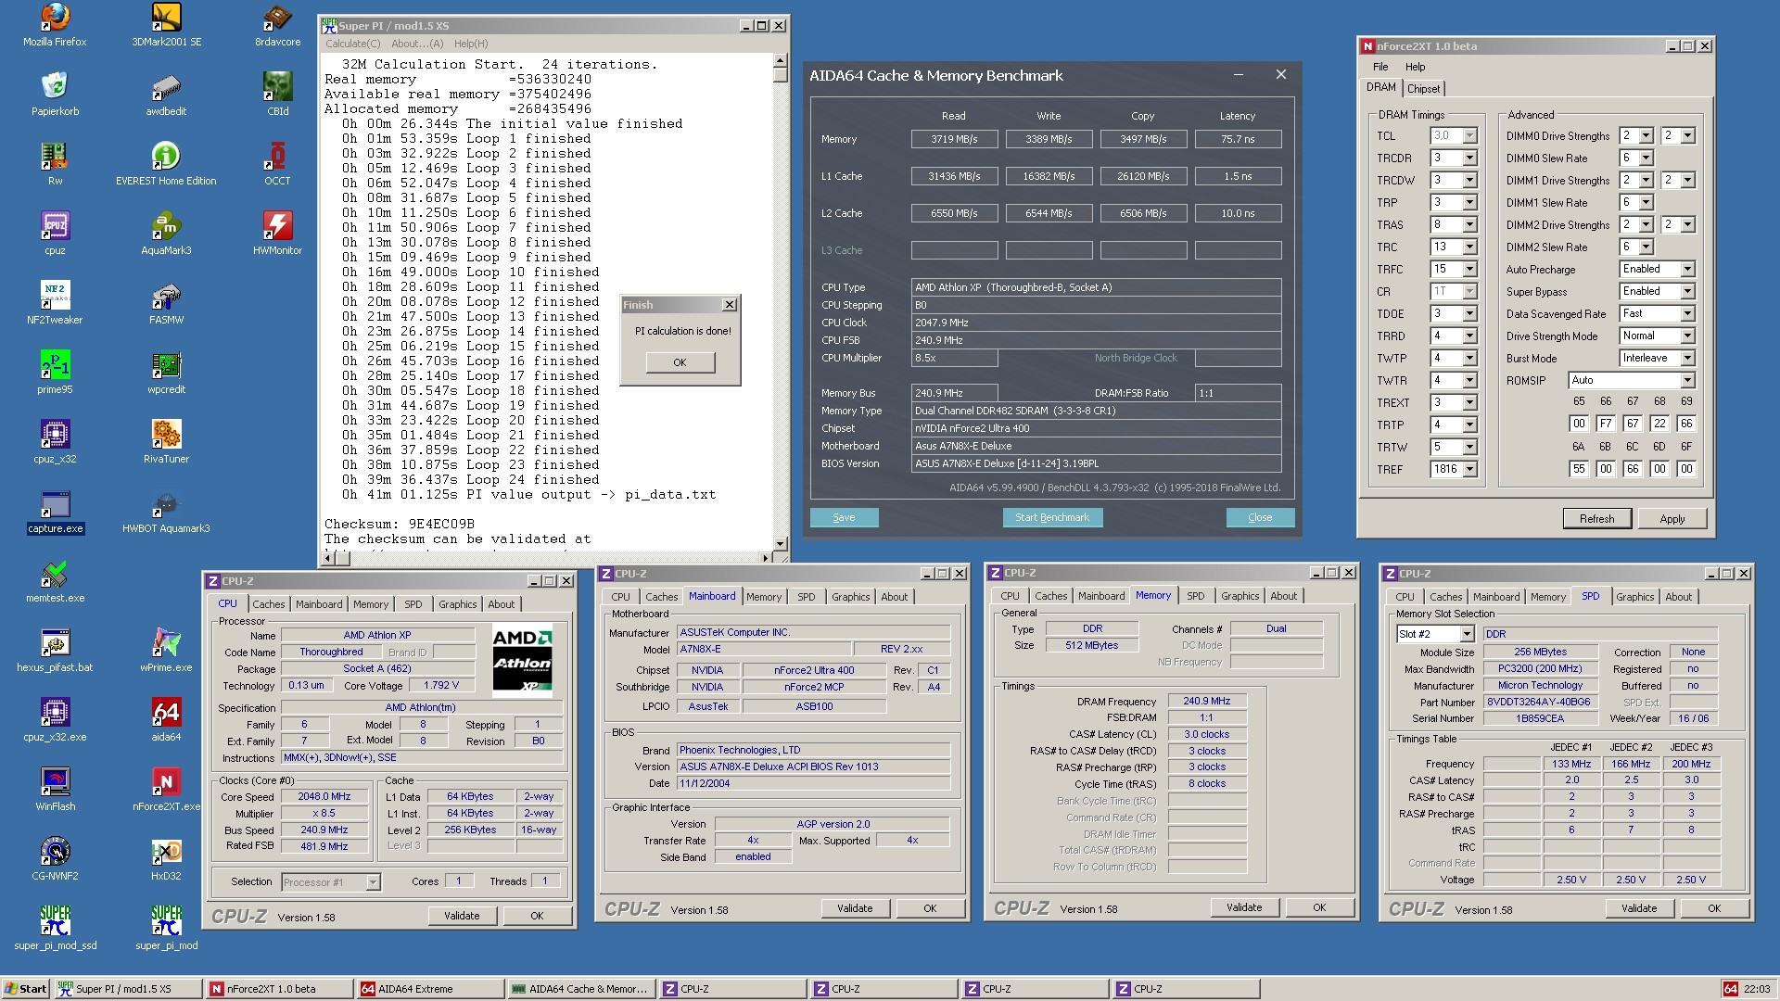This screenshot has width=1780, height=1001.
Task: Open the 3DMark2001 SE desktop icon
Action: 166,25
